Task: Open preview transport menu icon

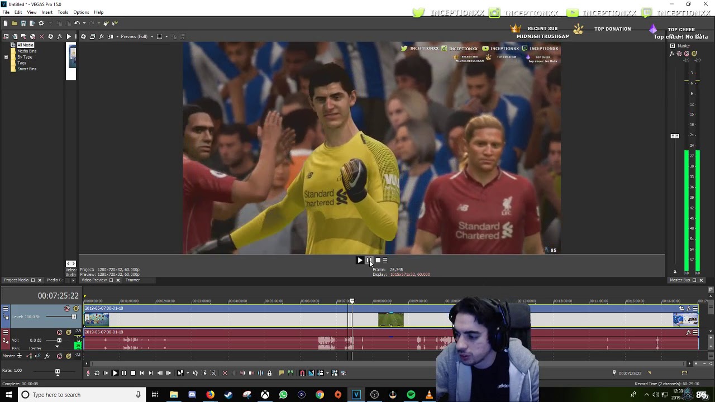Action: point(385,260)
